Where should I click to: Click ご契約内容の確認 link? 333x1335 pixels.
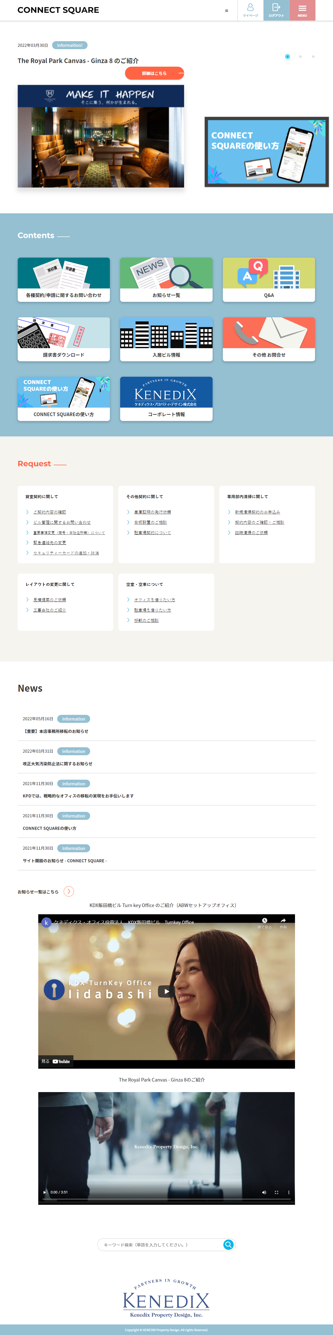point(50,512)
